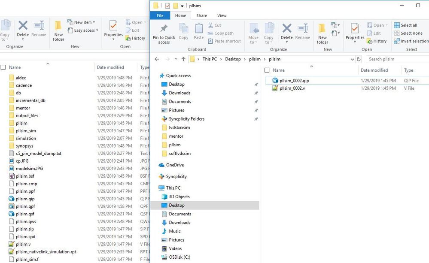Open New item dropdown icon in front window
429x263 pixels.
coord(335,25)
